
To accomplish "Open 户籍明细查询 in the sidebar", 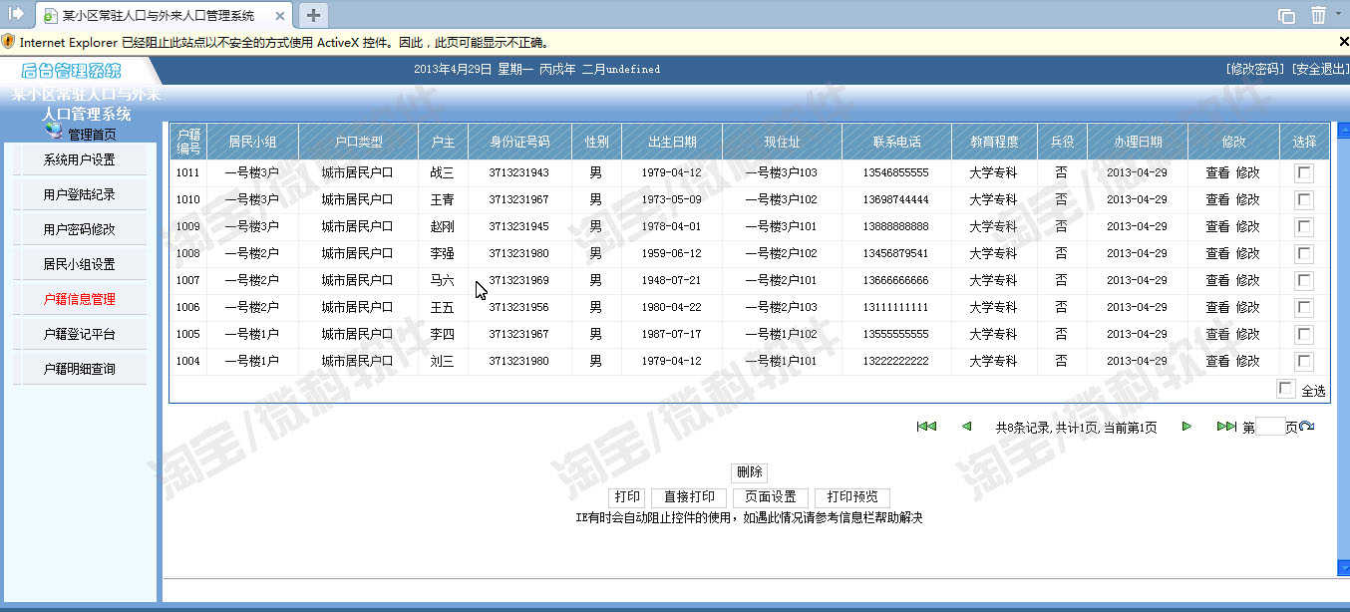I will click(80, 369).
